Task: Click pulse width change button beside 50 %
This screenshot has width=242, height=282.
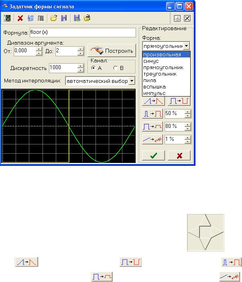Action: pos(153,114)
